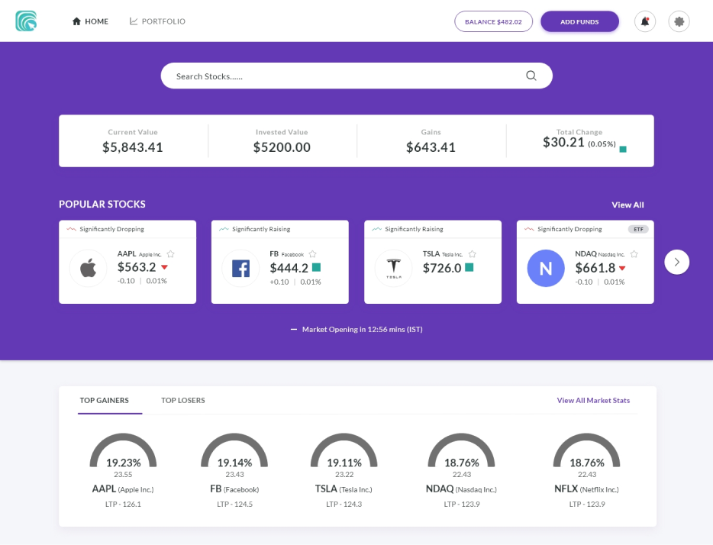
Task: Click the search magnifier icon
Action: click(x=531, y=76)
